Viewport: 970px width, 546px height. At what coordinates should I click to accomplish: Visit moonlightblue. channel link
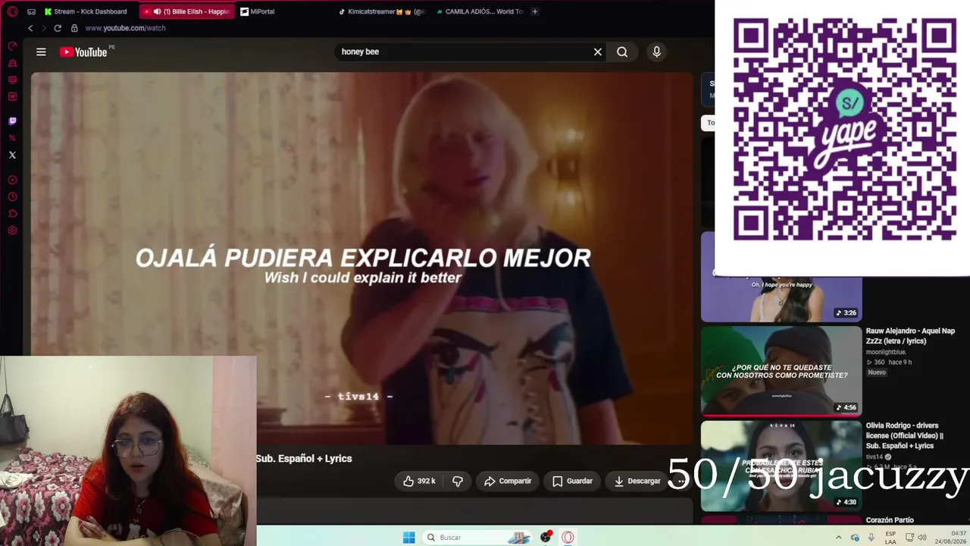coord(886,352)
